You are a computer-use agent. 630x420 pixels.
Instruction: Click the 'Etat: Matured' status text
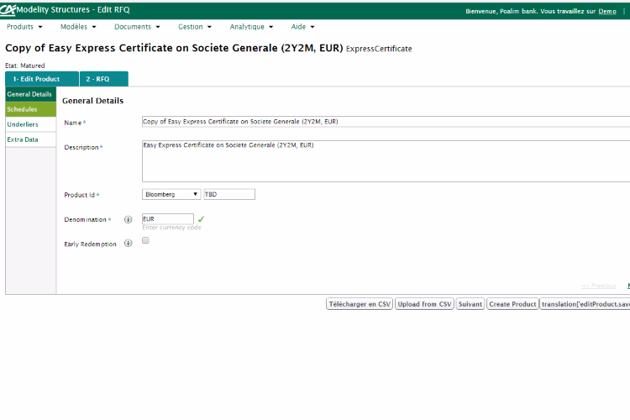point(25,66)
